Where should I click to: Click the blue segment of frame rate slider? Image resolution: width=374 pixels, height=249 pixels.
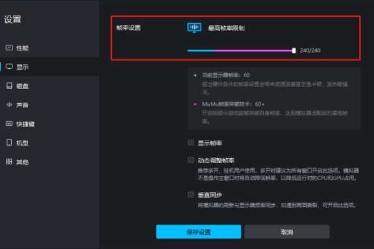pos(201,50)
